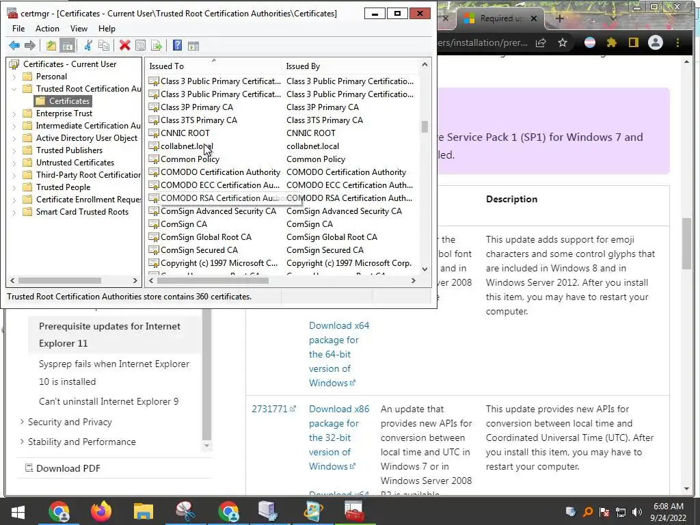
Task: Open a new Chrome tab
Action: (x=560, y=18)
